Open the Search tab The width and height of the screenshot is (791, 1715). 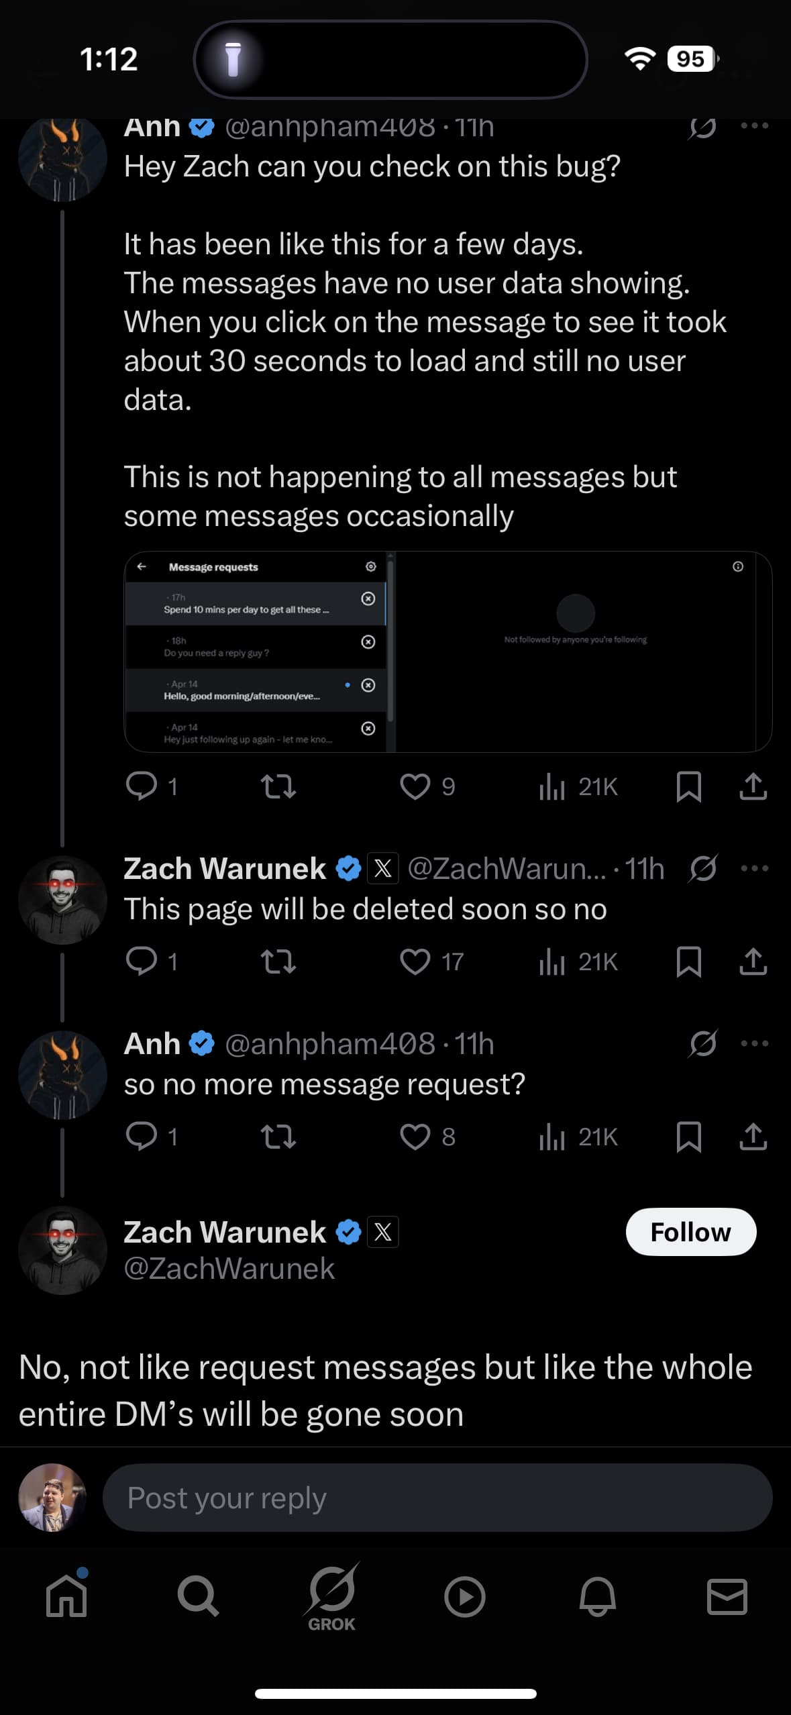(198, 1596)
